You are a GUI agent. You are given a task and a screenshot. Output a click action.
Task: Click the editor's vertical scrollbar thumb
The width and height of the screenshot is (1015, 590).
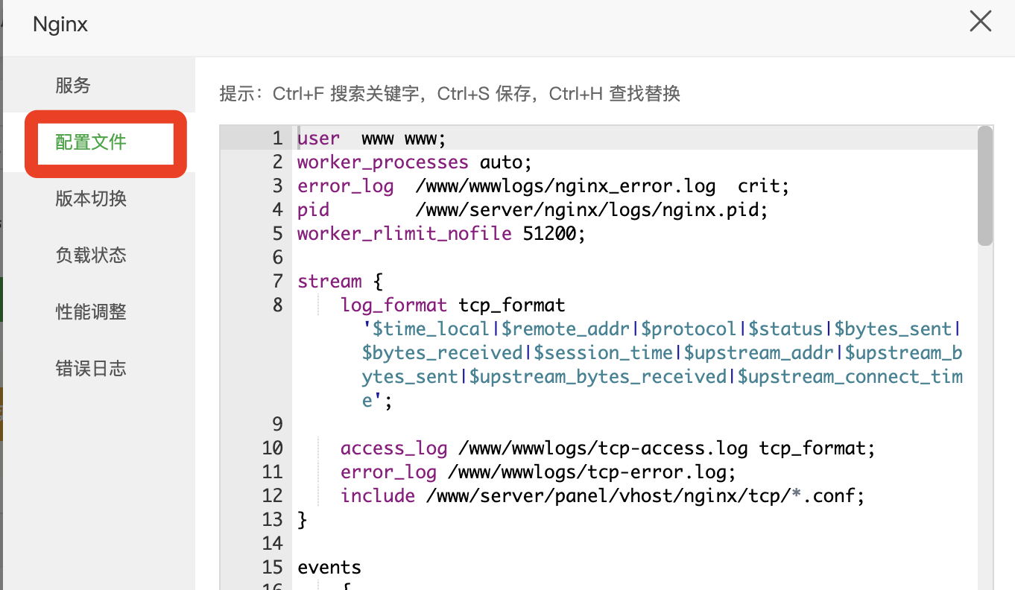[x=984, y=186]
